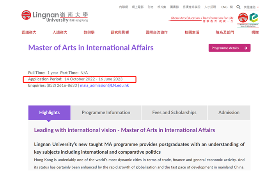
Task: Open the Admission tab
Action: tap(229, 112)
